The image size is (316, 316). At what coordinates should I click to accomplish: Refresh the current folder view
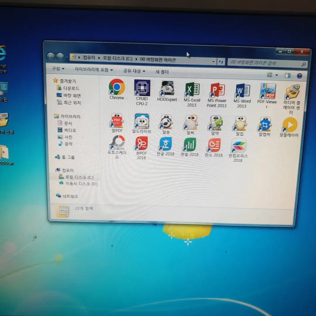pyautogui.click(x=221, y=62)
